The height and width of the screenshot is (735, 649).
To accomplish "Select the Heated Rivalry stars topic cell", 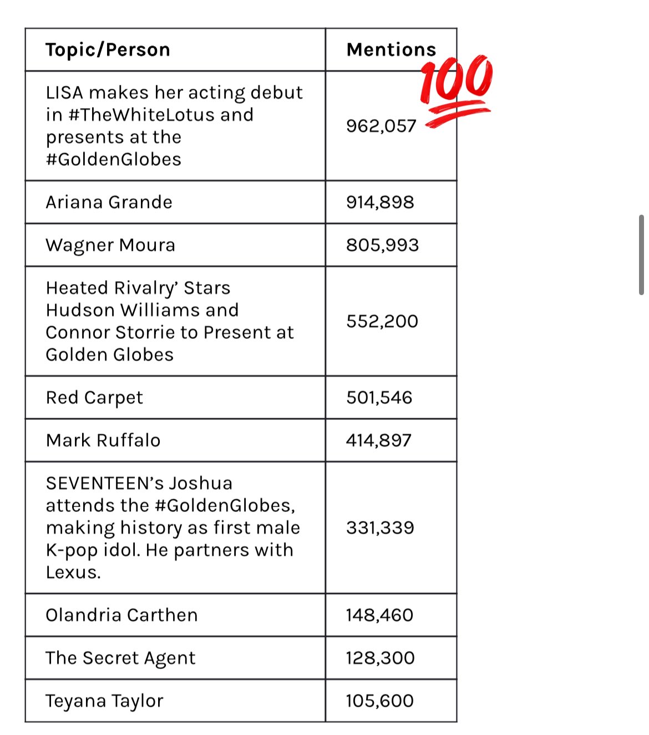I will click(170, 321).
